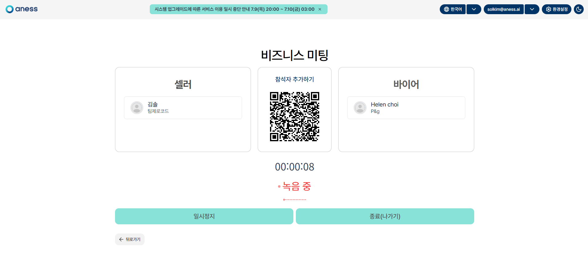Click Helen choi's profile avatar
The width and height of the screenshot is (588, 276).
click(x=360, y=108)
